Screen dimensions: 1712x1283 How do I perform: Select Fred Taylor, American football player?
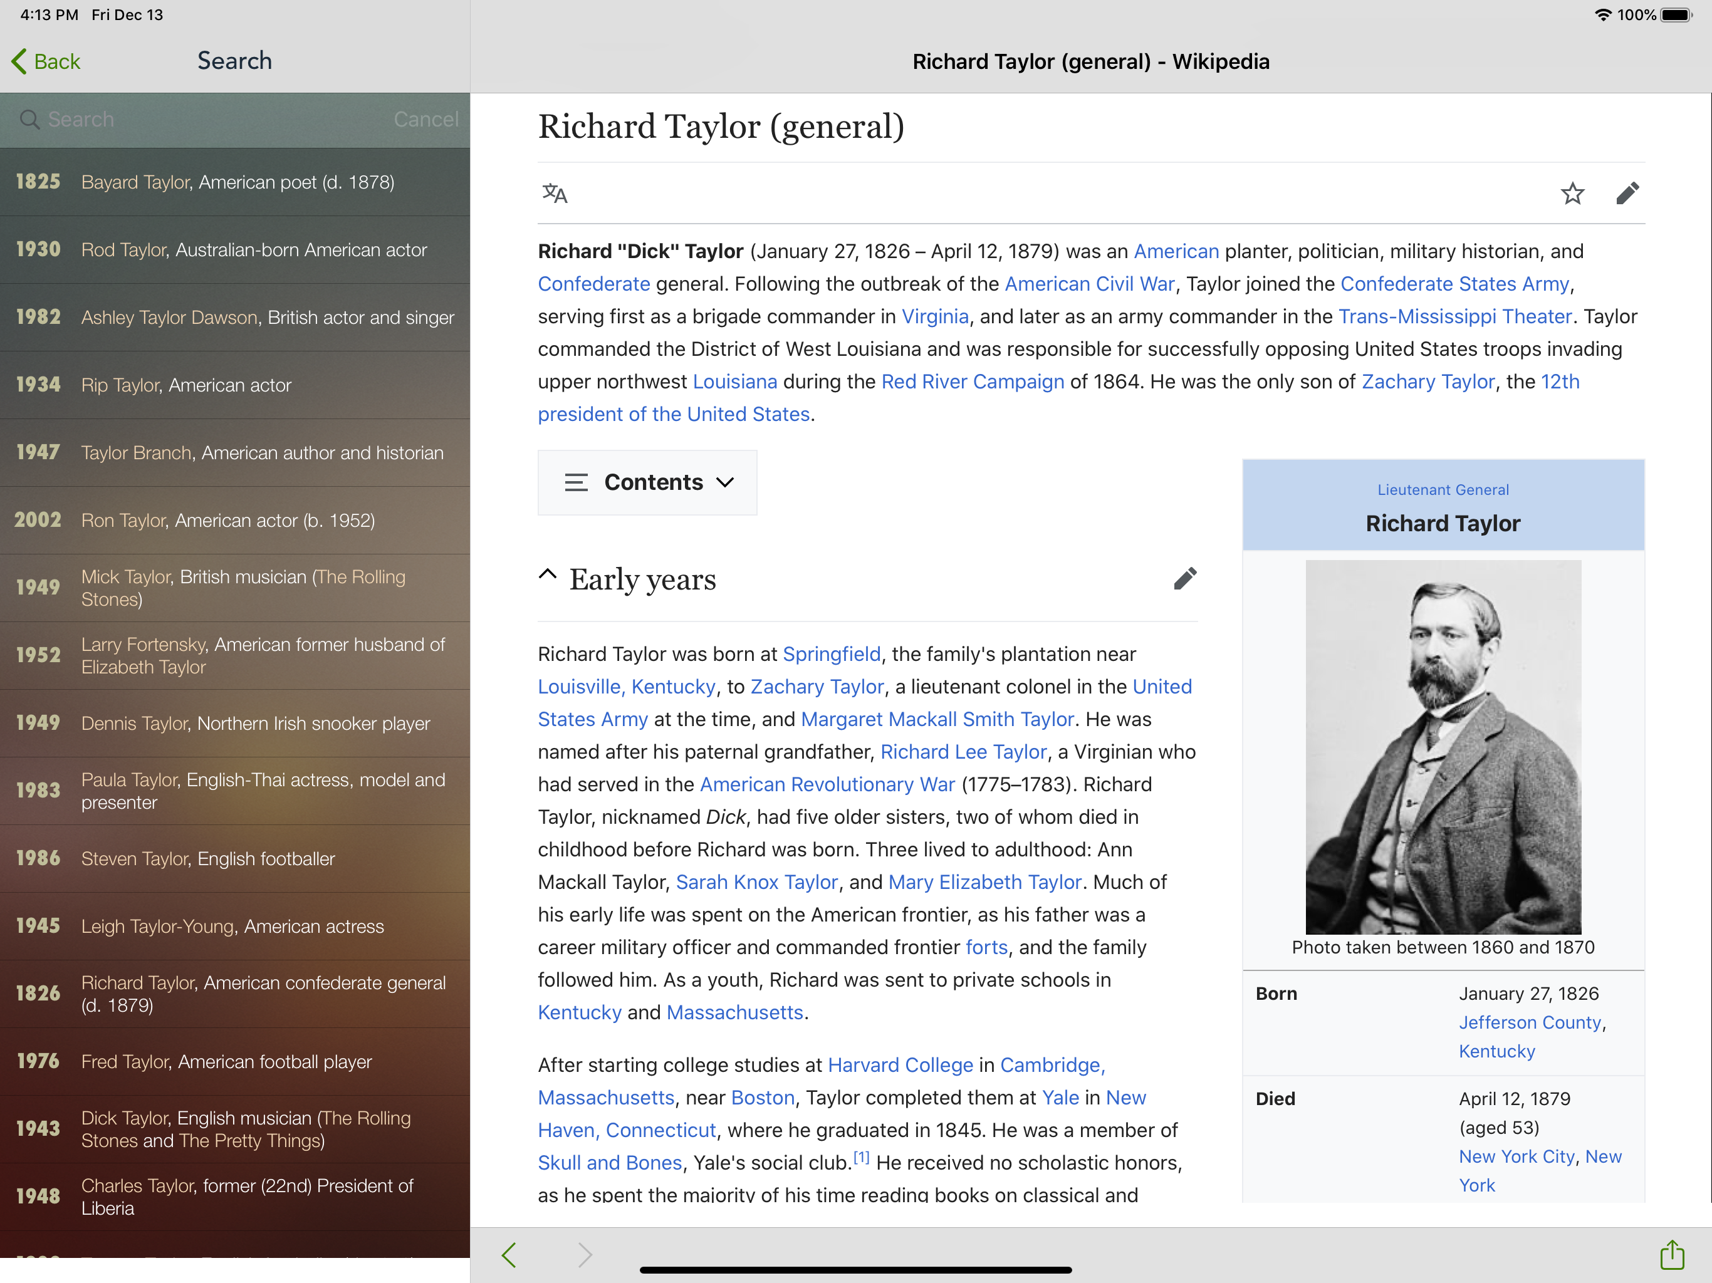coord(234,1062)
